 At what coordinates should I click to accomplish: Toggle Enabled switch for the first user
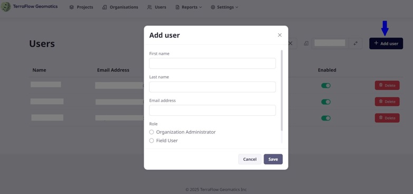[326, 86]
